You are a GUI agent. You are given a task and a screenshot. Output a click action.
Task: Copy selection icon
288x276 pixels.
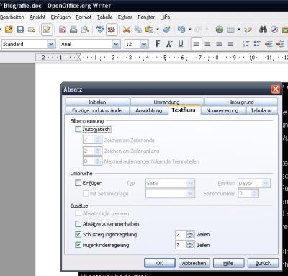(138, 30)
